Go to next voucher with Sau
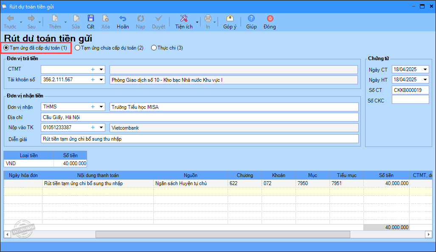The image size is (436, 252). (31, 22)
